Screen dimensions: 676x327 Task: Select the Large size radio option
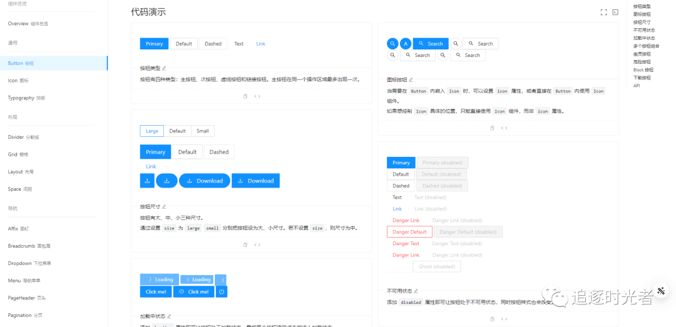click(x=151, y=131)
